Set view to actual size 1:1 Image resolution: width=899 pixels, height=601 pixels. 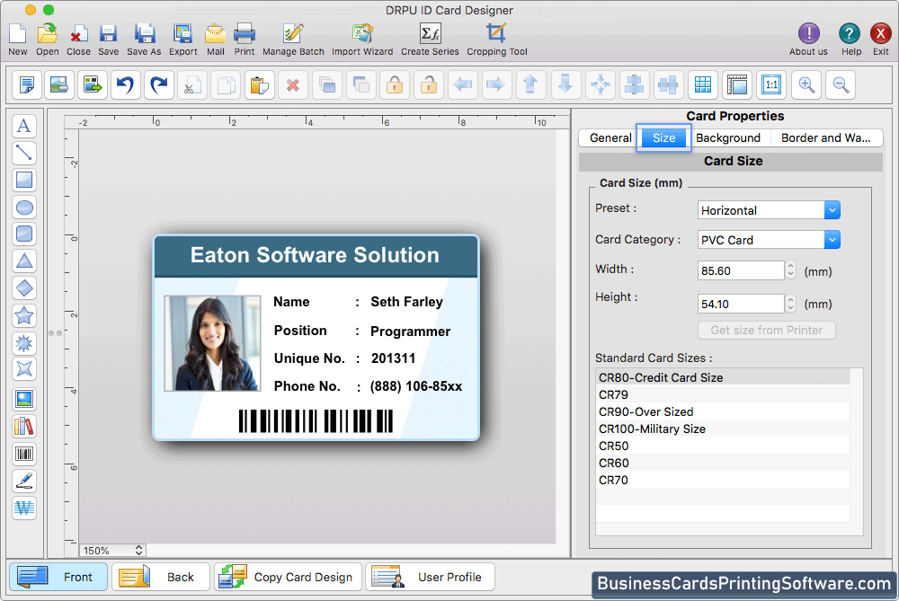click(771, 85)
